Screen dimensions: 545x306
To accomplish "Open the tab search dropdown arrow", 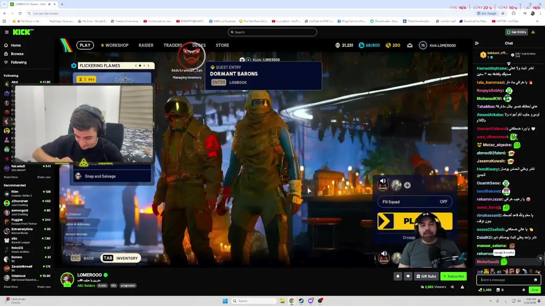I will (4, 4).
